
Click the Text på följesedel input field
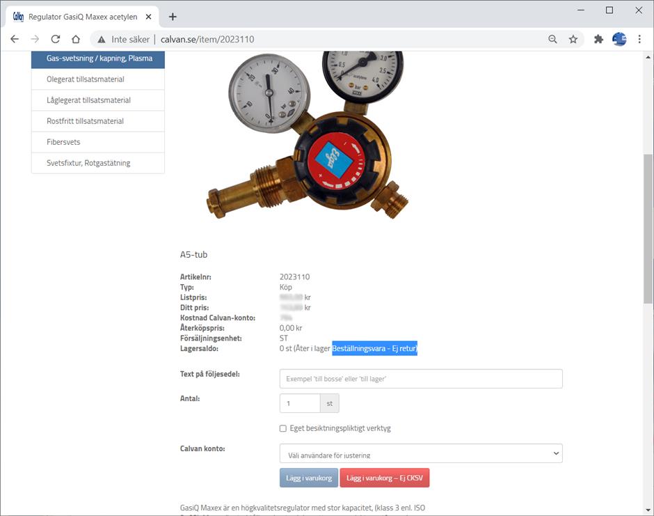click(x=420, y=379)
